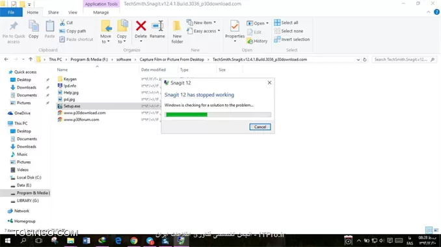Open History in the Open group
Viewport: 441px width, 247px height.
click(257, 41)
